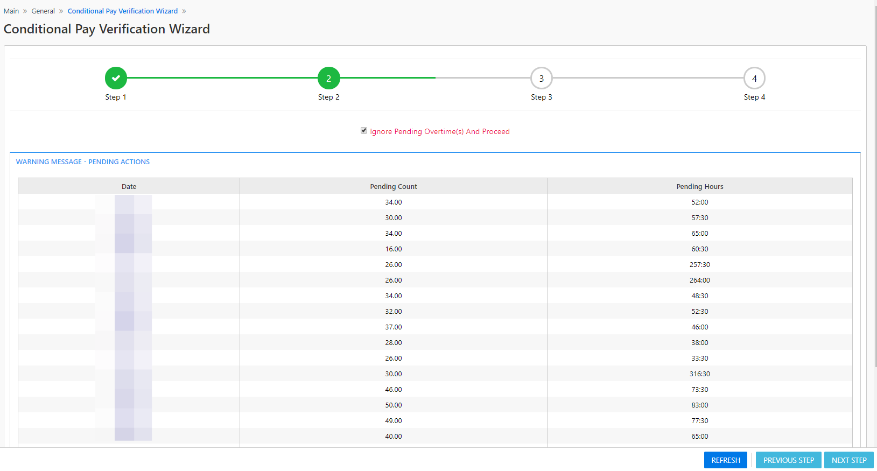The height and width of the screenshot is (471, 877).
Task: Open the Main breadcrumb link
Action: [x=11, y=11]
